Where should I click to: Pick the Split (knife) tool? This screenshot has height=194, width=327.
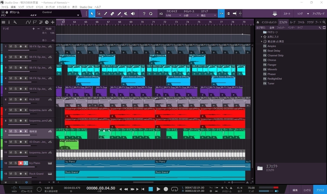pos(105,14)
